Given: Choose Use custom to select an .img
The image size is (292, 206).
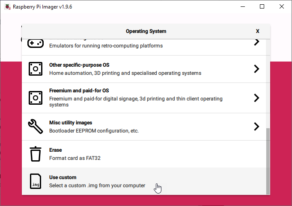Looking at the screenshot, I should click(x=144, y=181).
